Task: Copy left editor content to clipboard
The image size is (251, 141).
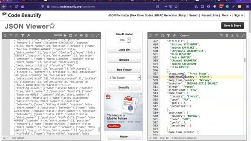Action: coord(92,35)
